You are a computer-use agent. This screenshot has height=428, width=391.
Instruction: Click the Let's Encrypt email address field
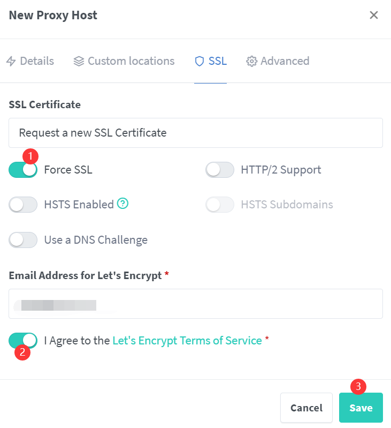pyautogui.click(x=195, y=304)
